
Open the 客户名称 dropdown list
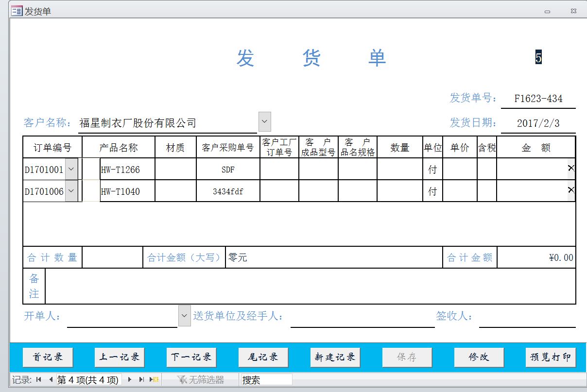click(264, 121)
